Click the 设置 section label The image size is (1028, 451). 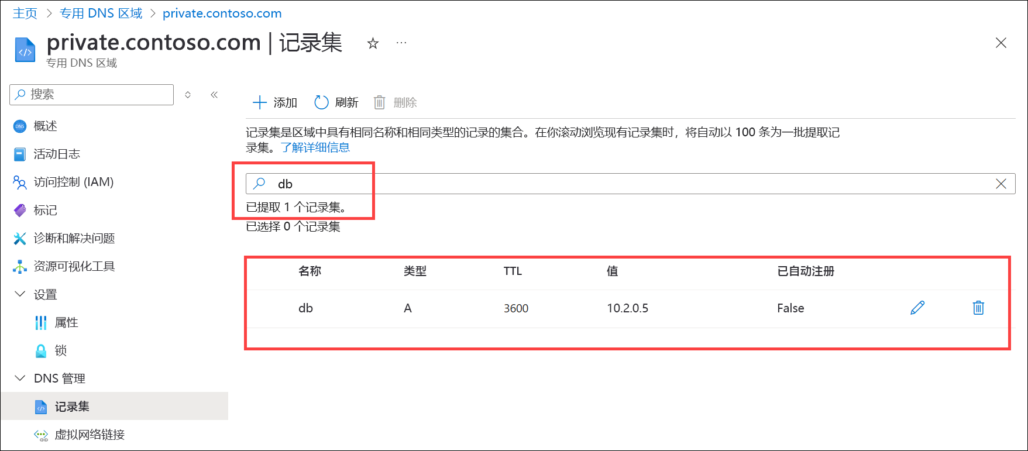pos(45,294)
